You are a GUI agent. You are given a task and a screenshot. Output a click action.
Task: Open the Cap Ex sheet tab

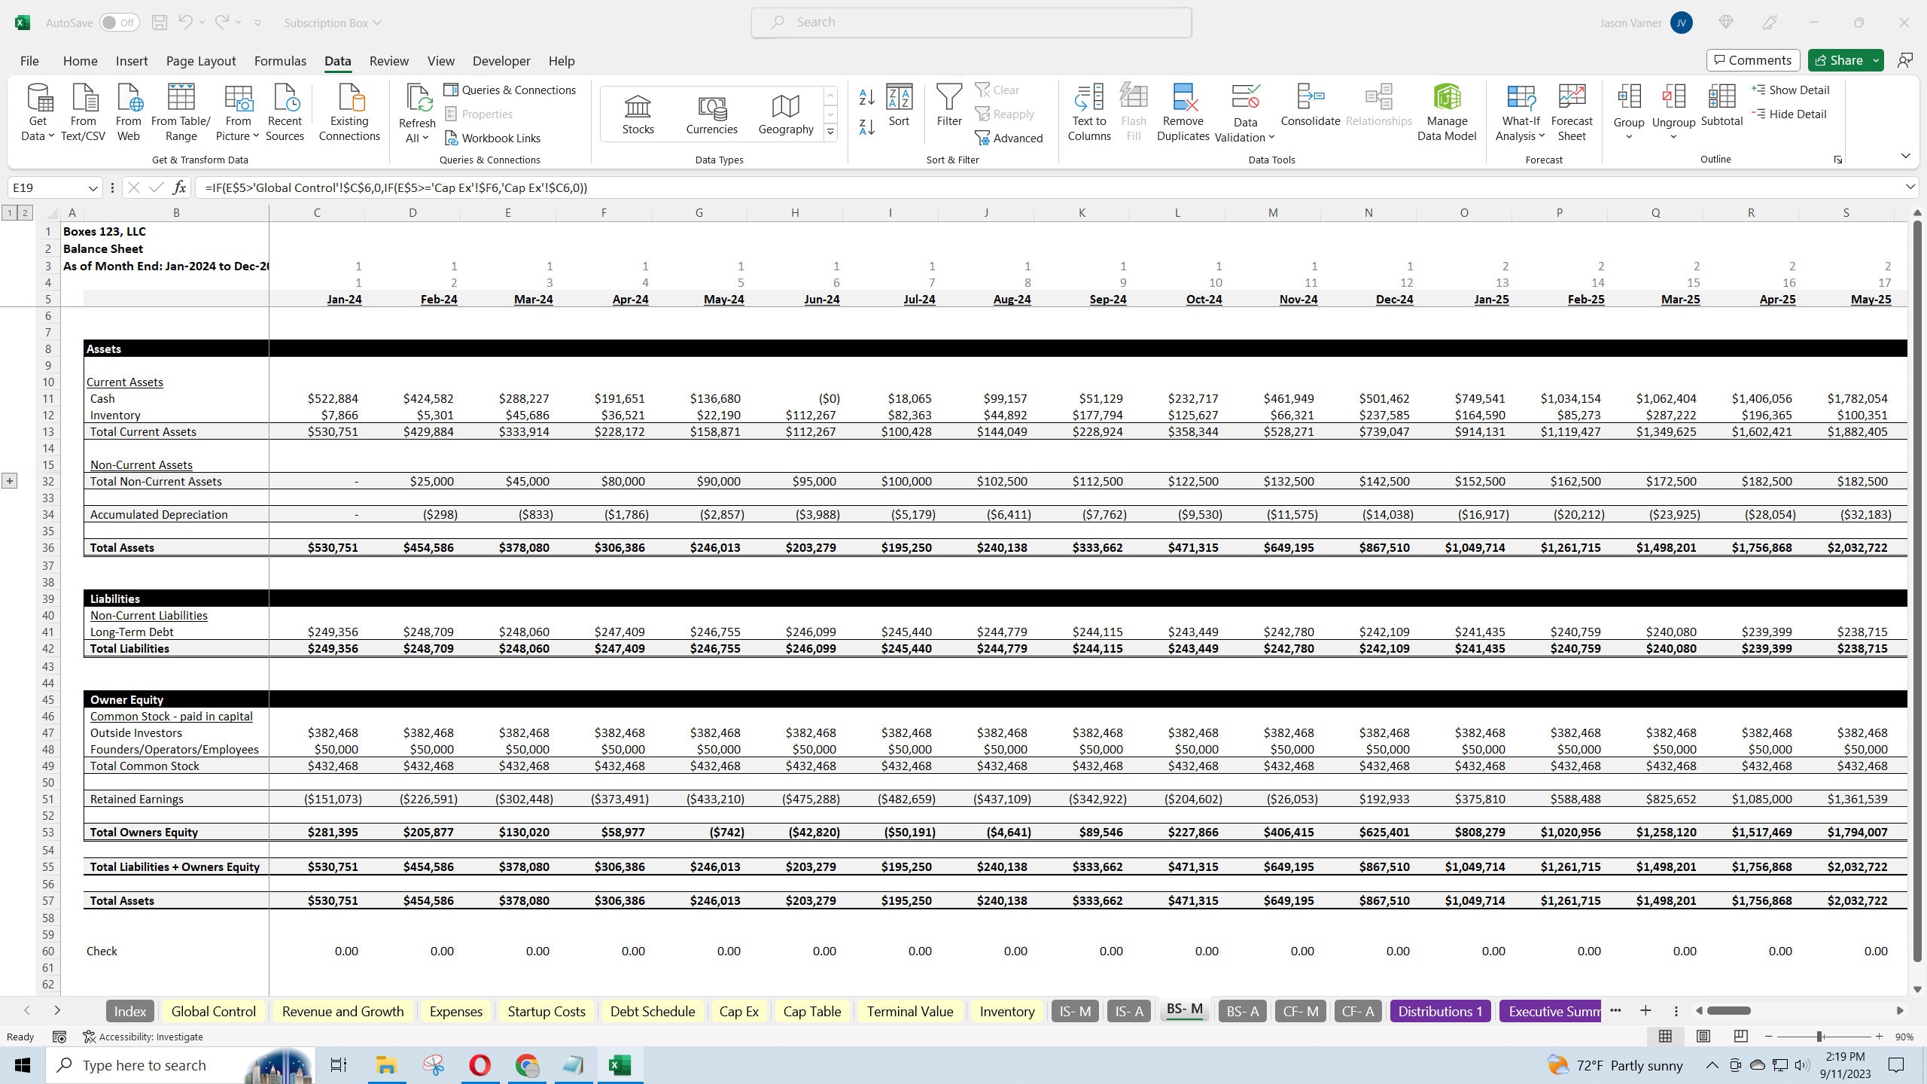click(x=738, y=1011)
